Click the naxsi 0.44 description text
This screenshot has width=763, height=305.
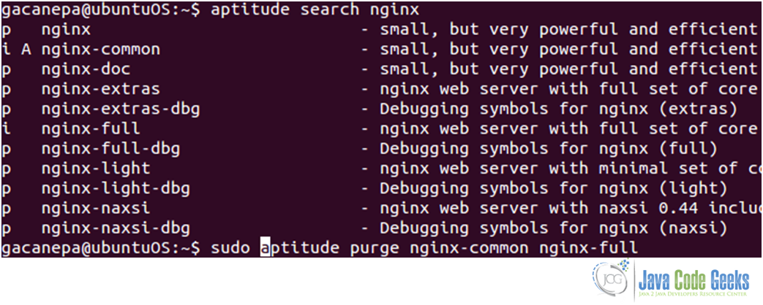tap(571, 209)
